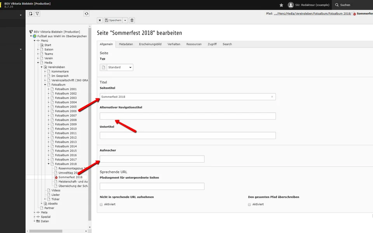This screenshot has width=373, height=233.
Task: Follow the breadcrumb path link to Fotoalbum 2018
Action: click(312, 14)
